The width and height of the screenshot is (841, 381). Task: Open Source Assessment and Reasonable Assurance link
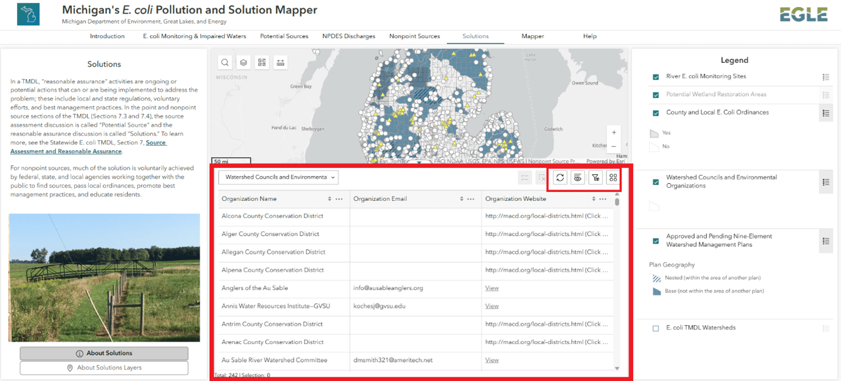point(88,147)
